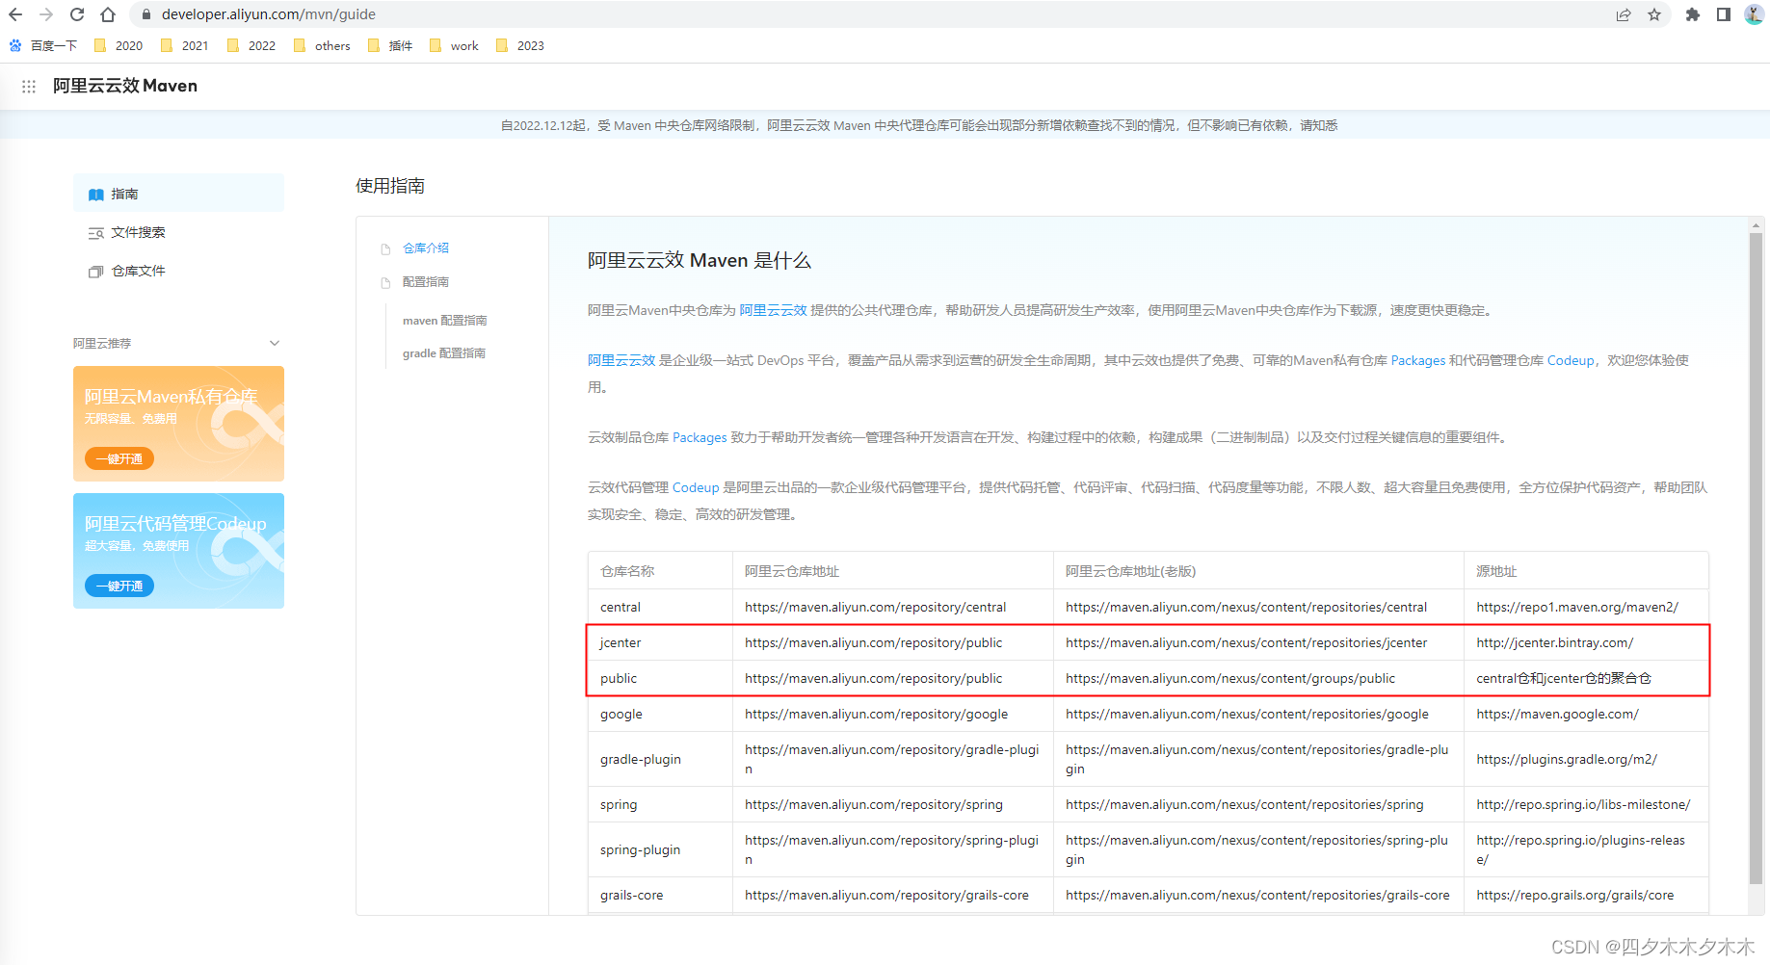Open the 2022 bookmark folder

tap(251, 45)
